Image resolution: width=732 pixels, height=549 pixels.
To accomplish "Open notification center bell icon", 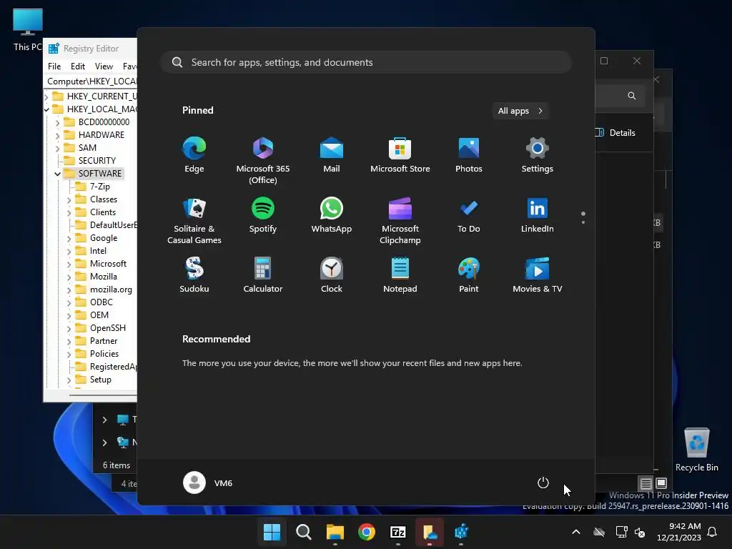I will (x=713, y=532).
